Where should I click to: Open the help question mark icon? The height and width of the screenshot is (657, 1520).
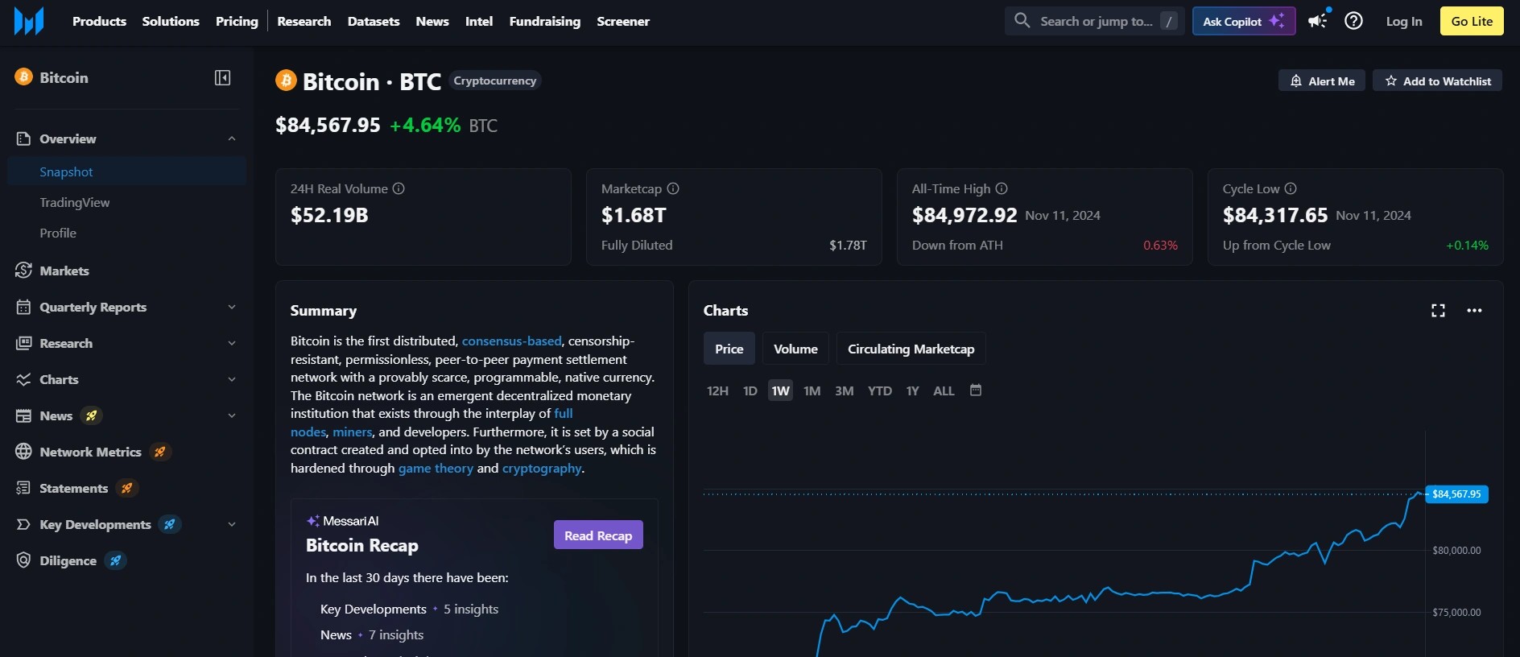pyautogui.click(x=1353, y=21)
